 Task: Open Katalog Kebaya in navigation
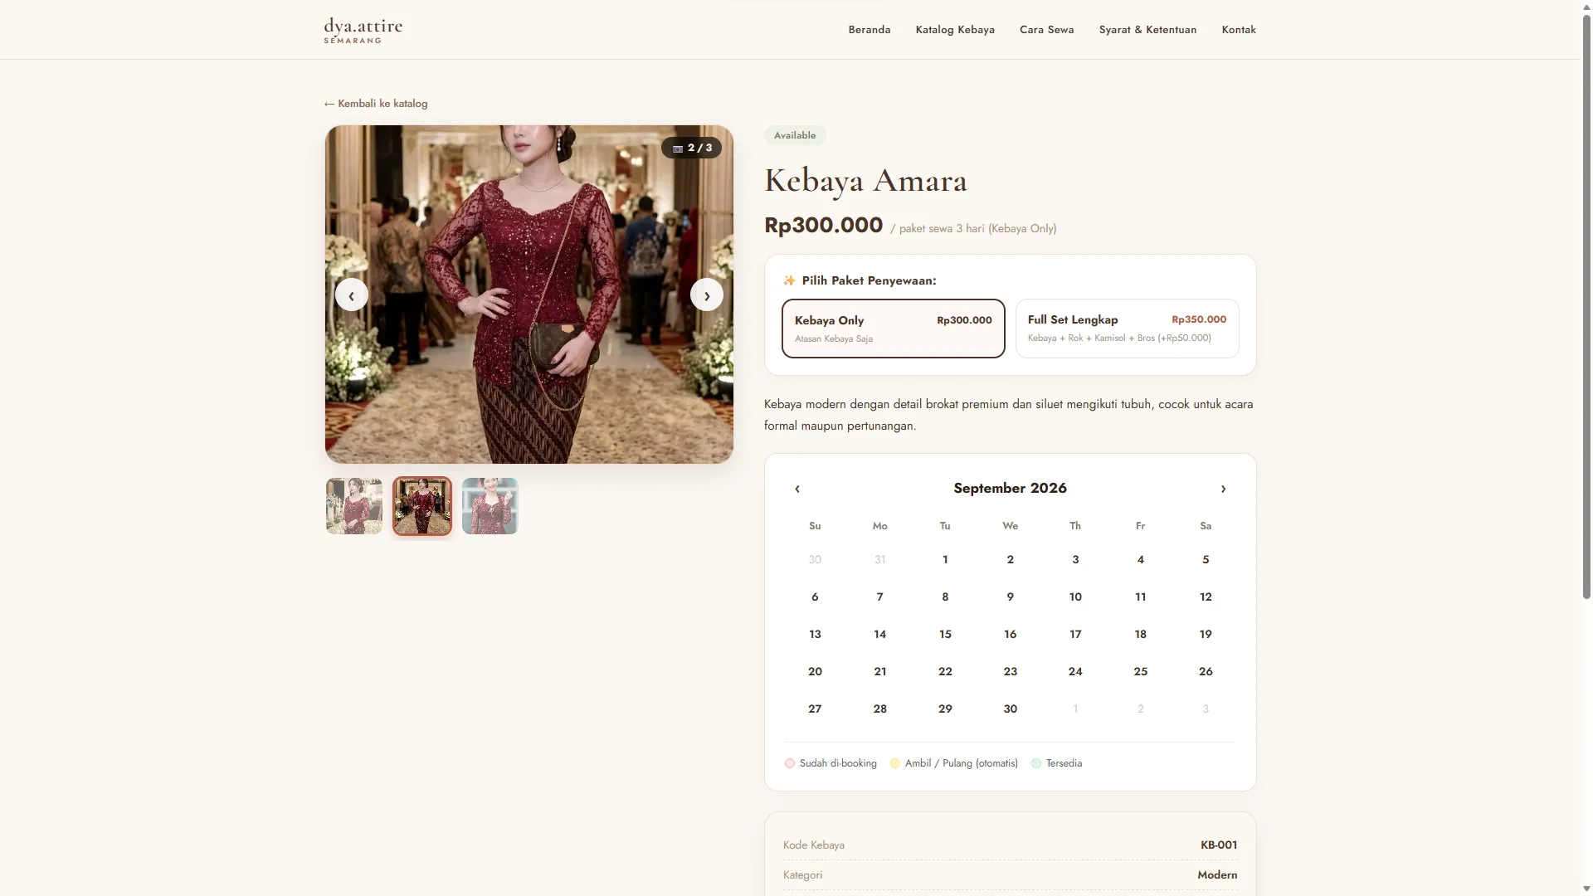pyautogui.click(x=955, y=30)
